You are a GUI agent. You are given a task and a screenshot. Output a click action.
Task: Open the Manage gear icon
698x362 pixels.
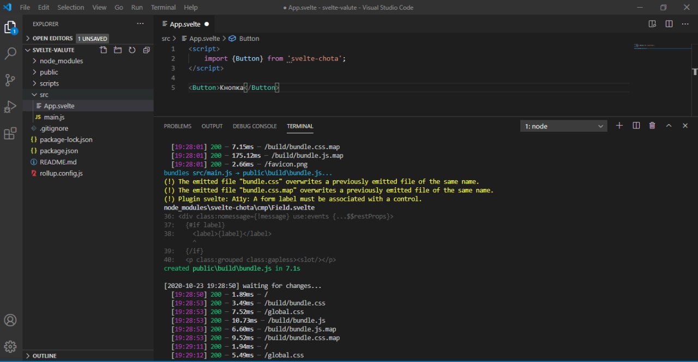pos(10,346)
